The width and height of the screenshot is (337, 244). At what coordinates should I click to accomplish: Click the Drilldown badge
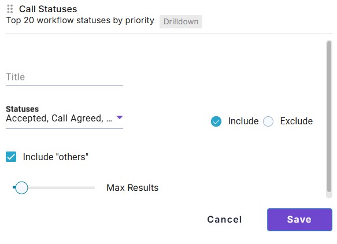pyautogui.click(x=181, y=21)
